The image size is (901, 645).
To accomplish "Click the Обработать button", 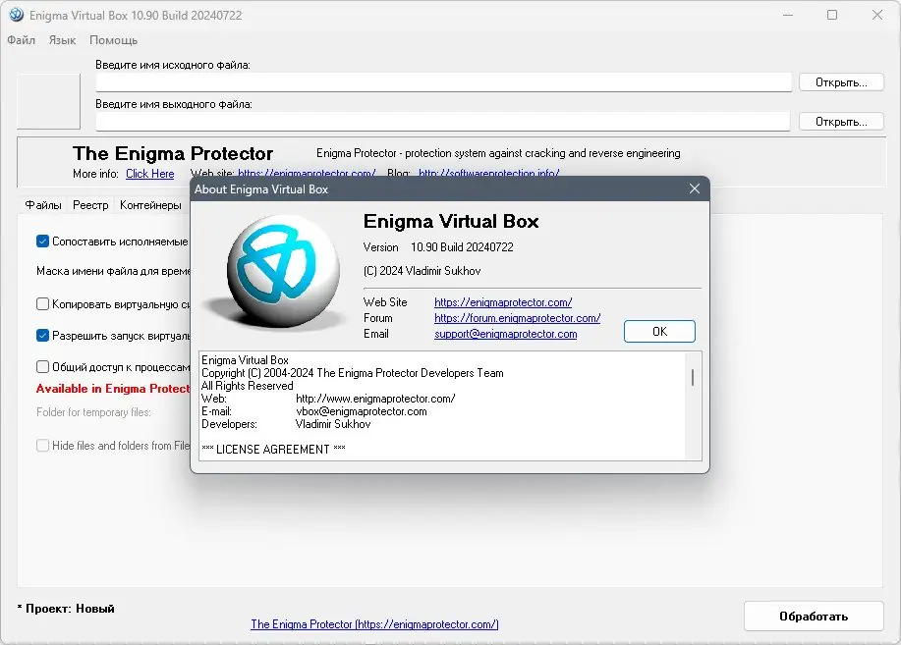I will (x=814, y=617).
